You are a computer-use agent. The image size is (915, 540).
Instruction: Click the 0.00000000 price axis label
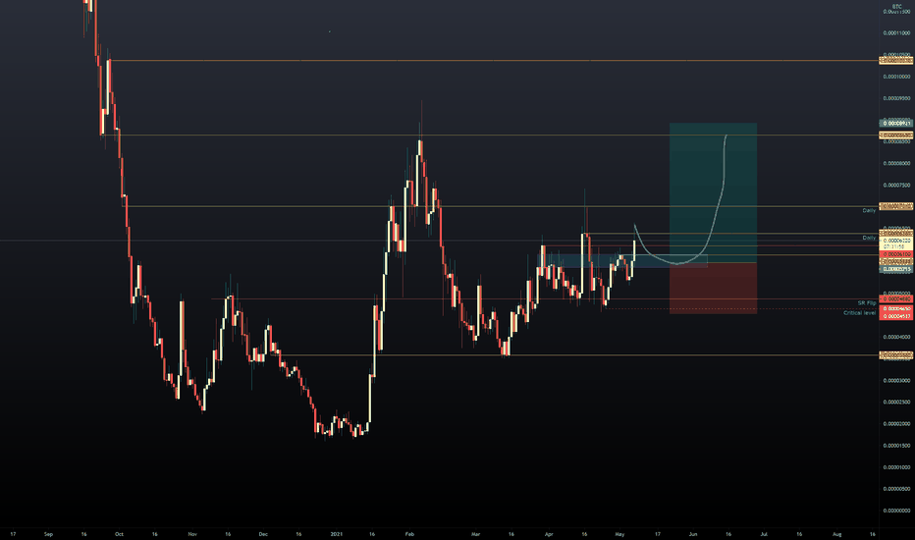tap(896, 511)
